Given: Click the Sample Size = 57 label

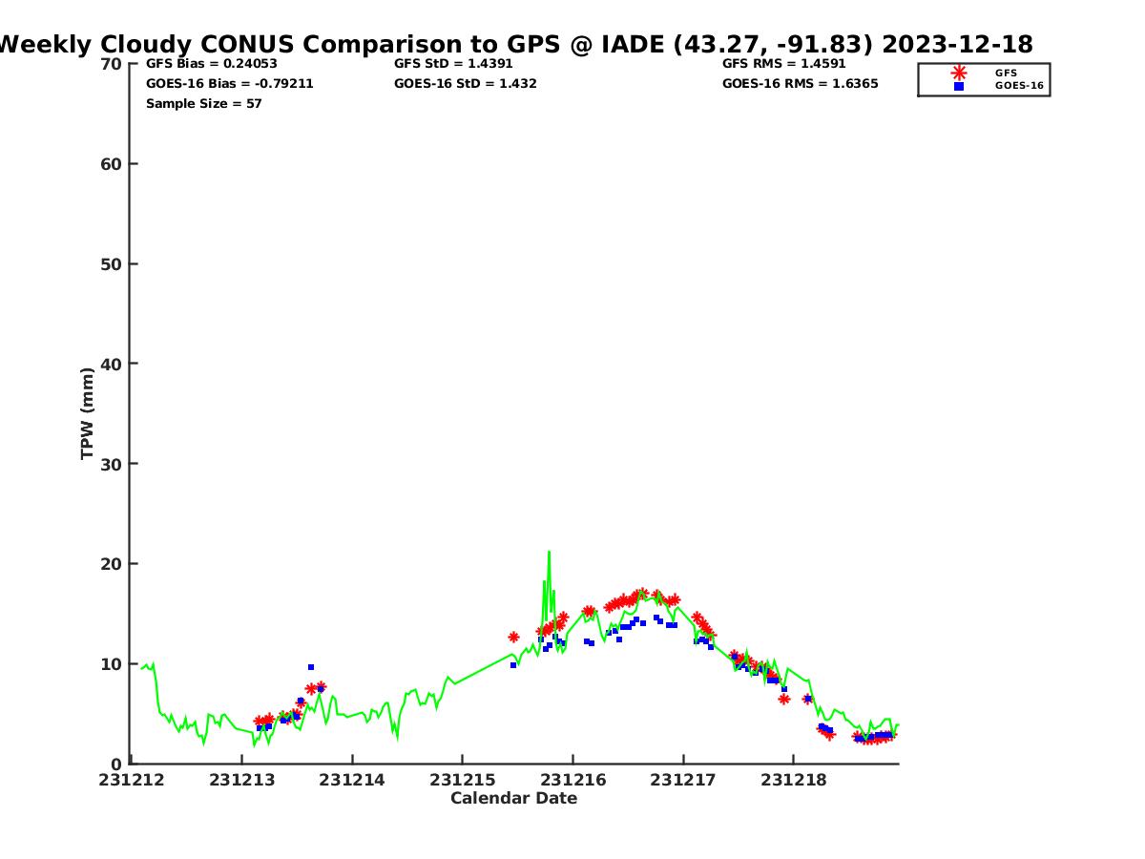Looking at the screenshot, I should coord(203,103).
